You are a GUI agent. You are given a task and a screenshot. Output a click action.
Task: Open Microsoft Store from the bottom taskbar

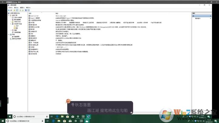click(x=64, y=121)
